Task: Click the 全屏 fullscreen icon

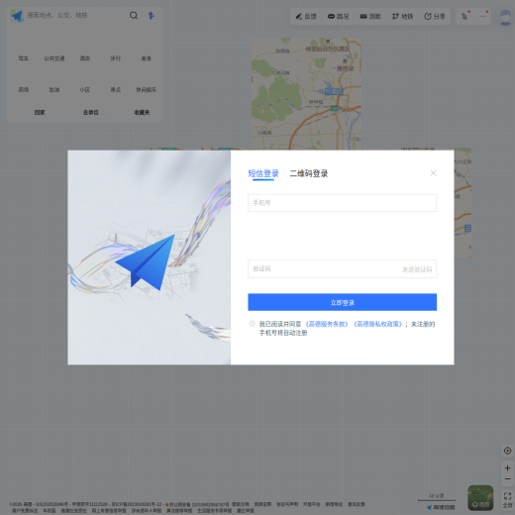Action: [507, 499]
